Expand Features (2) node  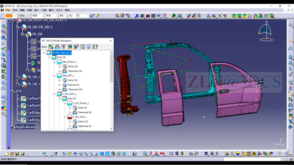click(x=59, y=85)
